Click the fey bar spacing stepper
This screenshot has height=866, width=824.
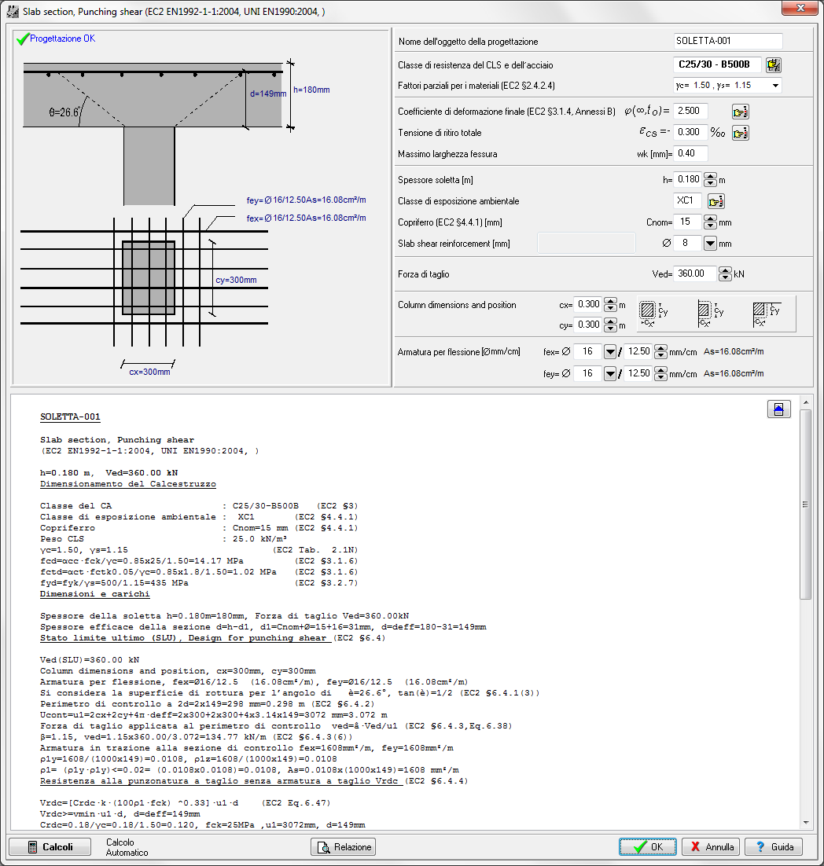pos(660,374)
